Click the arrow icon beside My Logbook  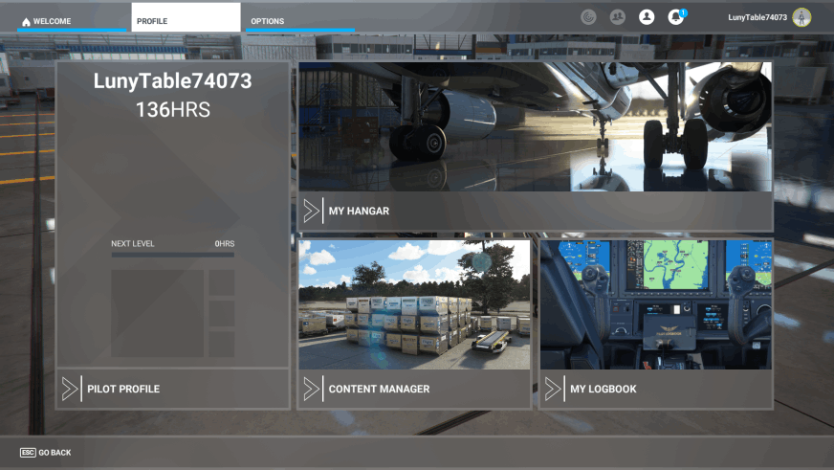point(553,389)
